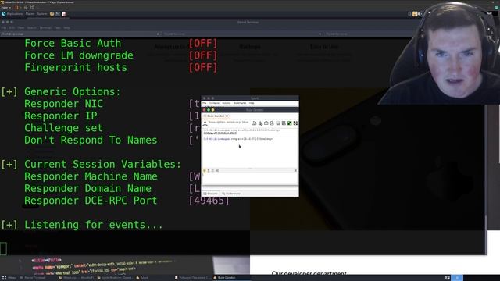Open the Spark window's Bookmarks menu
The height and width of the screenshot is (281, 500).
click(x=240, y=103)
